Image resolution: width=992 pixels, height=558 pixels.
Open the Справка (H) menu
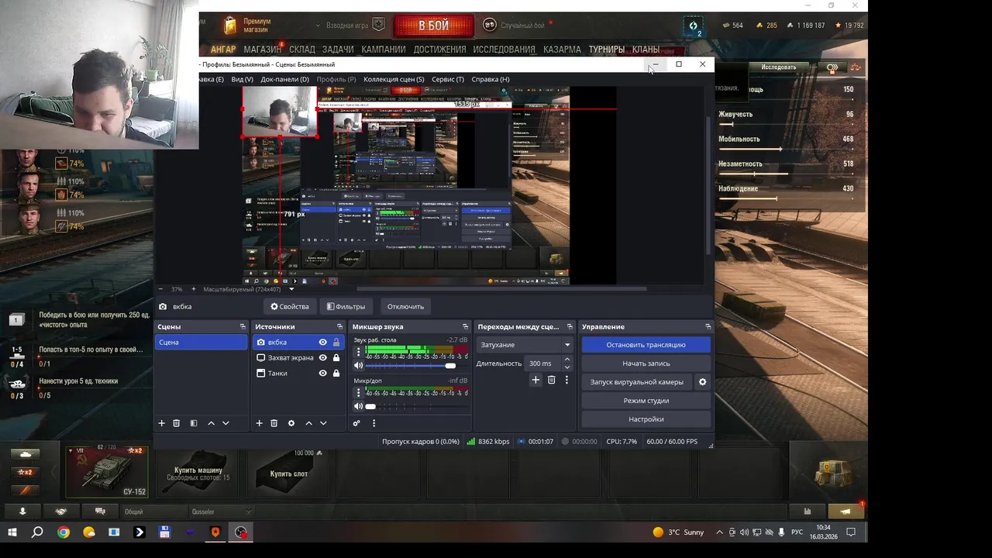(x=491, y=79)
